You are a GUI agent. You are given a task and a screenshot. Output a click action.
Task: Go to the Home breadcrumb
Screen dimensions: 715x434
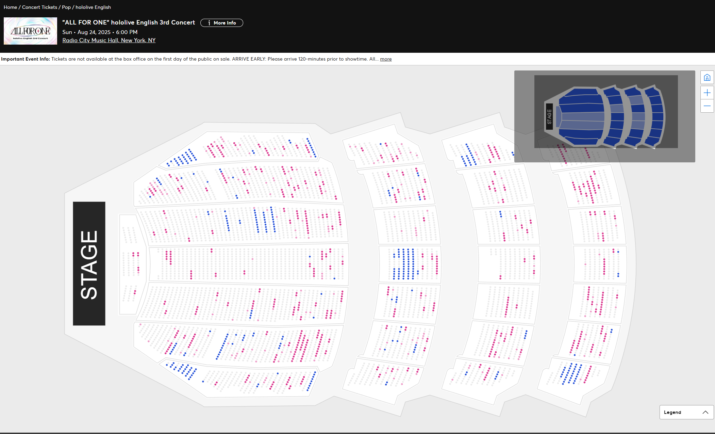point(10,7)
